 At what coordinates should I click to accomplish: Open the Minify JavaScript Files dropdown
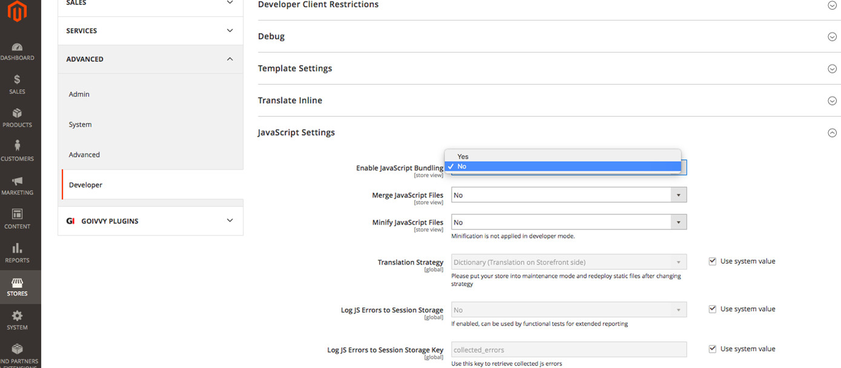coord(569,223)
